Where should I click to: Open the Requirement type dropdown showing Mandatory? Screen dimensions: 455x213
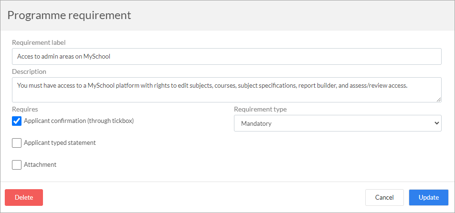point(338,123)
